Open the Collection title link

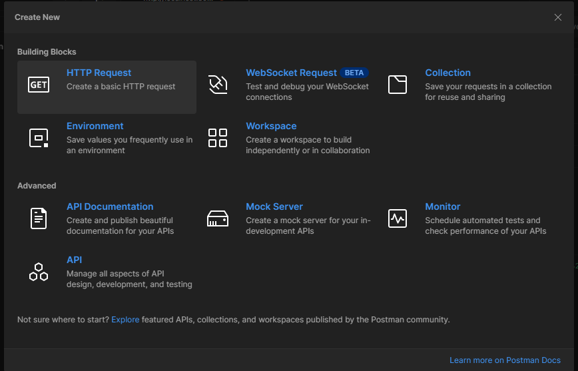point(448,73)
